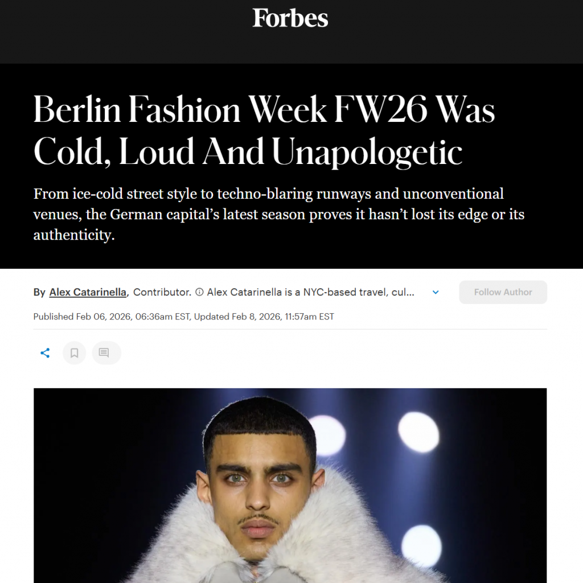Viewport: 583px width, 583px height.
Task: Open Alex Catarinella's author profile link
Action: pyautogui.click(x=88, y=292)
